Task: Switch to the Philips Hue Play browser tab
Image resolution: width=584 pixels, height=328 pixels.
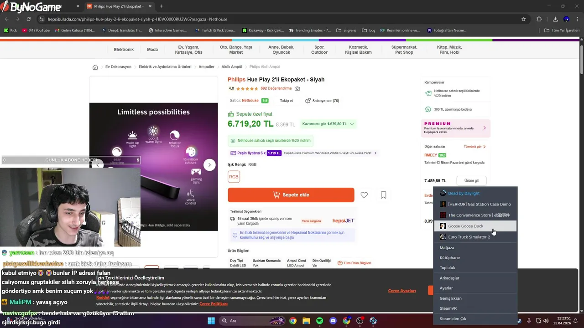Action: (119, 6)
